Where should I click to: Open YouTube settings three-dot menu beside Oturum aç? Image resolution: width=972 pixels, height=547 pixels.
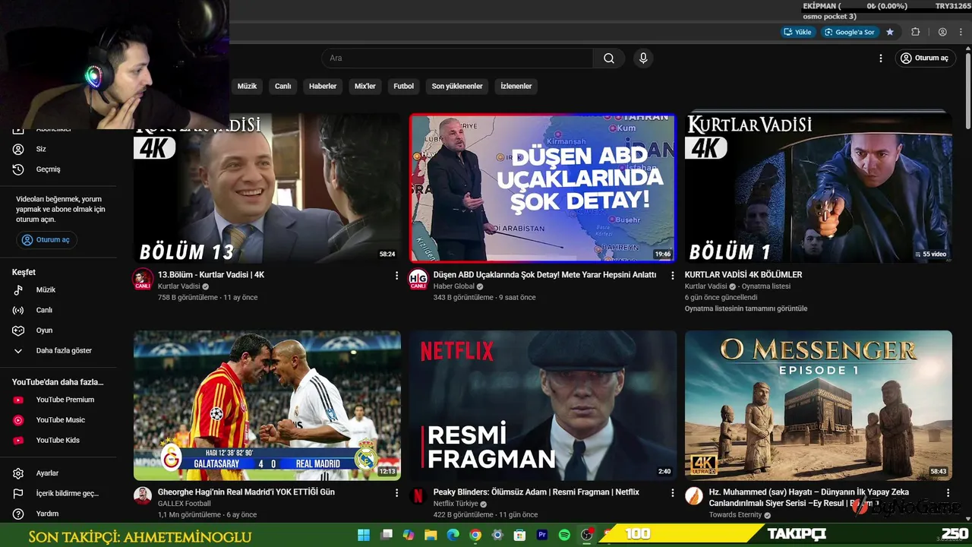tap(881, 58)
